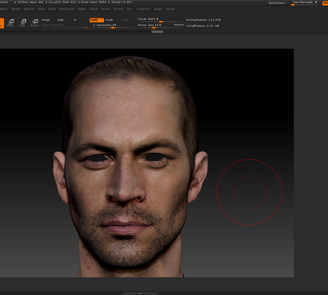
Task: Disable the Zadd sculpt mode
Action: coord(97,20)
